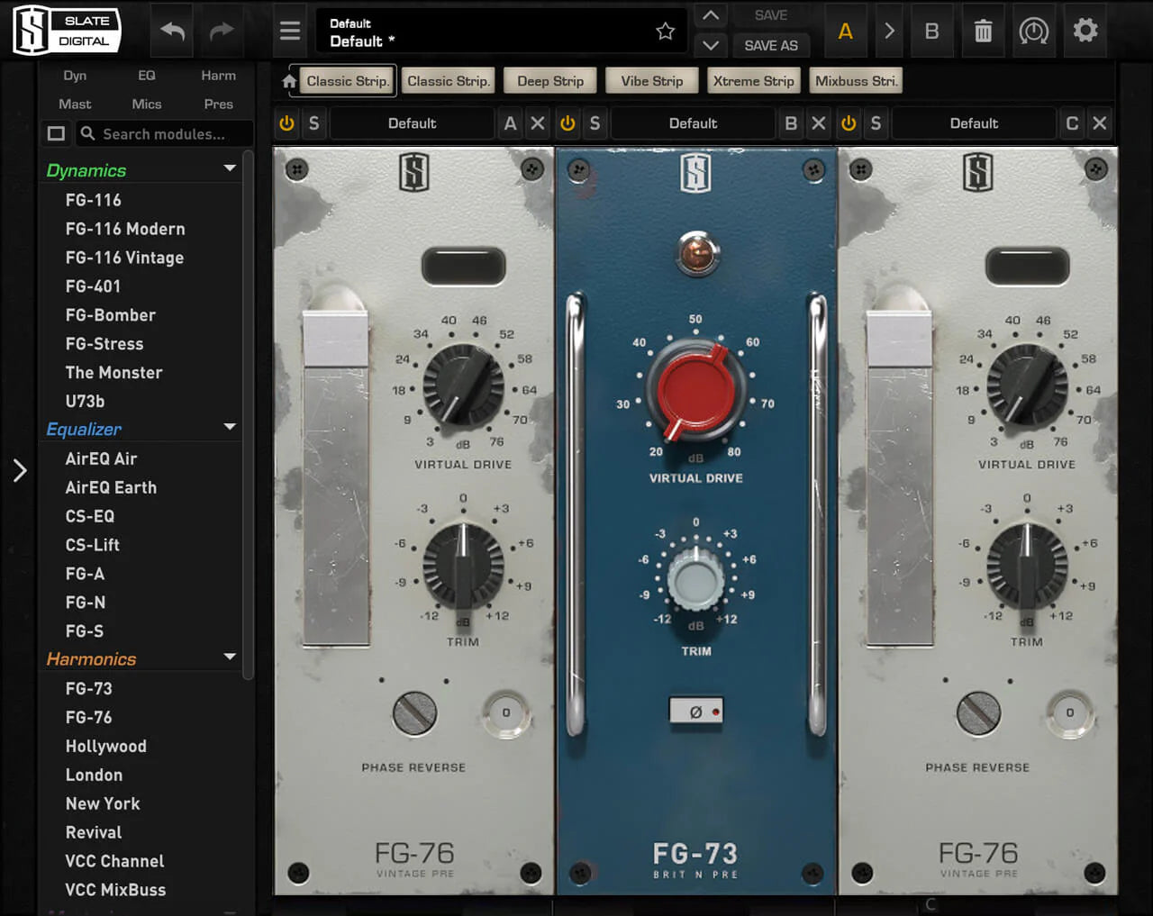Filter modules by Mast
Viewport: 1153px width, 916px height.
click(x=75, y=104)
